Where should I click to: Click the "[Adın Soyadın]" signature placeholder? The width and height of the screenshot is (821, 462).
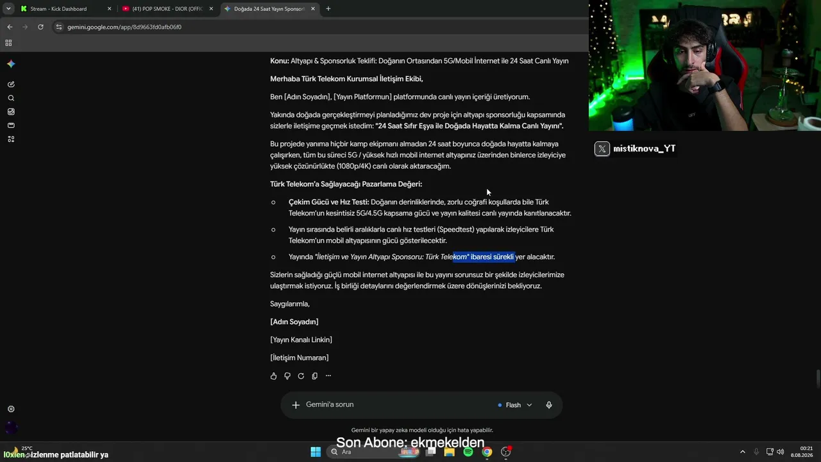click(294, 322)
